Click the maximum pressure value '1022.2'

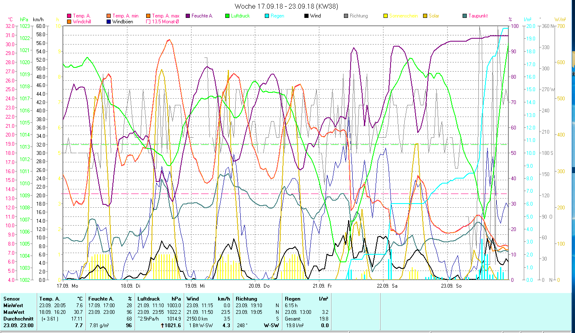(x=174, y=312)
